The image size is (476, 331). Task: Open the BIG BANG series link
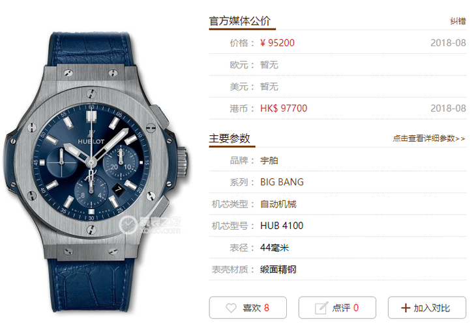(x=282, y=182)
